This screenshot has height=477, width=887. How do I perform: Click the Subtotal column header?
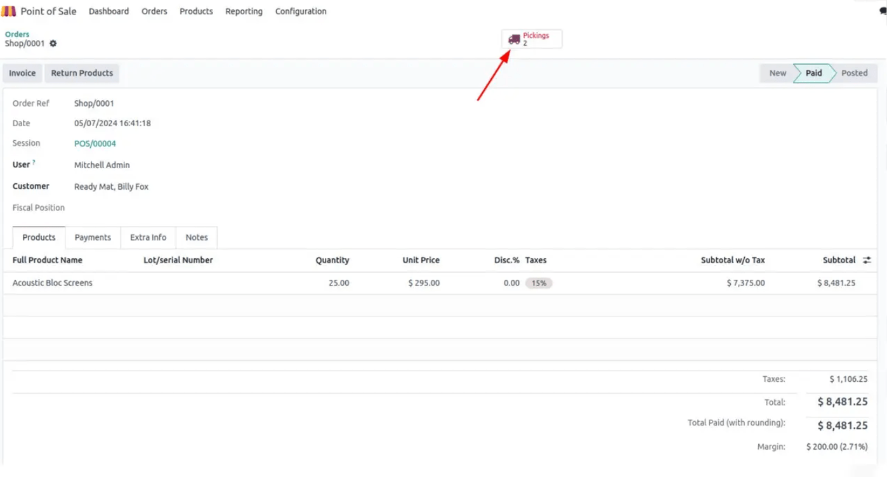point(839,260)
